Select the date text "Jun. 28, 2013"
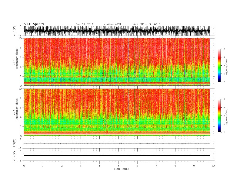Screen dimensions: 240x186 point(85,24)
